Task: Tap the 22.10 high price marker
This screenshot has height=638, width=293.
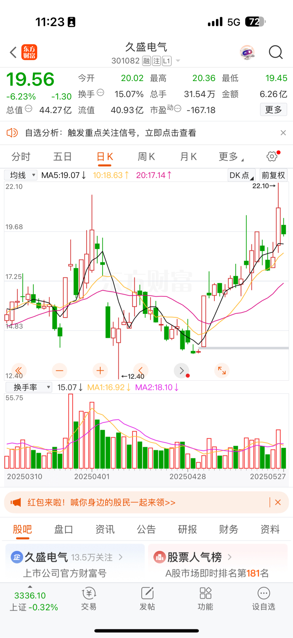Action: pyautogui.click(x=264, y=186)
